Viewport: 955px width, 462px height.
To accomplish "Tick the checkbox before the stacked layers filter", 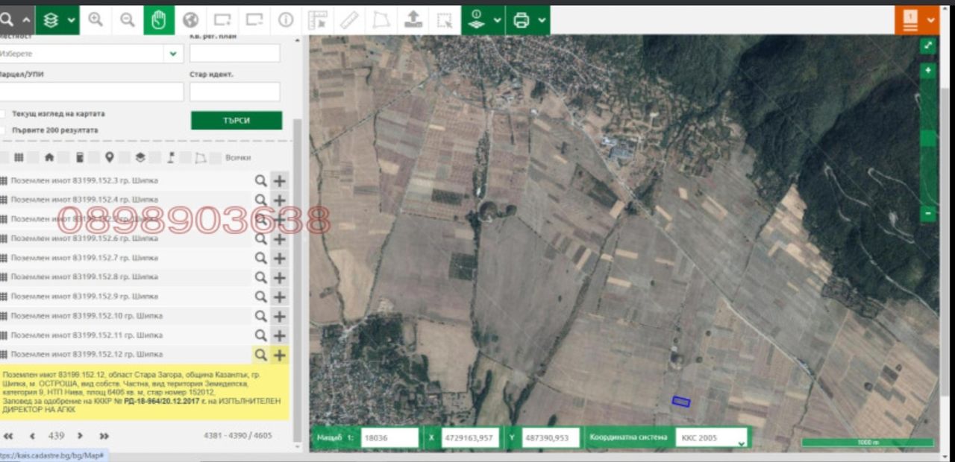I will 125,158.
